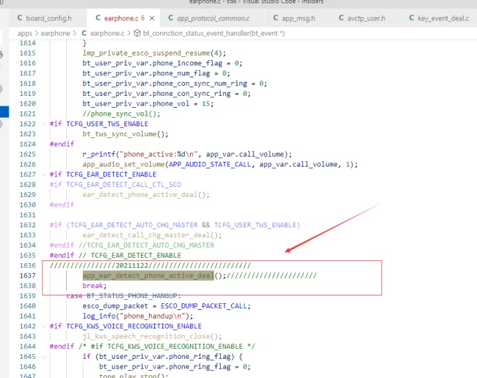Select the key_event_deal.c tab

pyautogui.click(x=439, y=19)
